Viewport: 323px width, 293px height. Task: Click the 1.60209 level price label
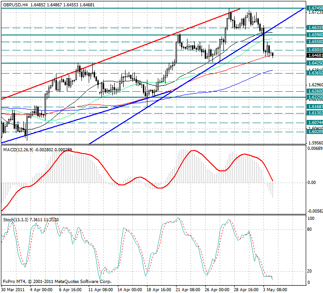point(315,131)
